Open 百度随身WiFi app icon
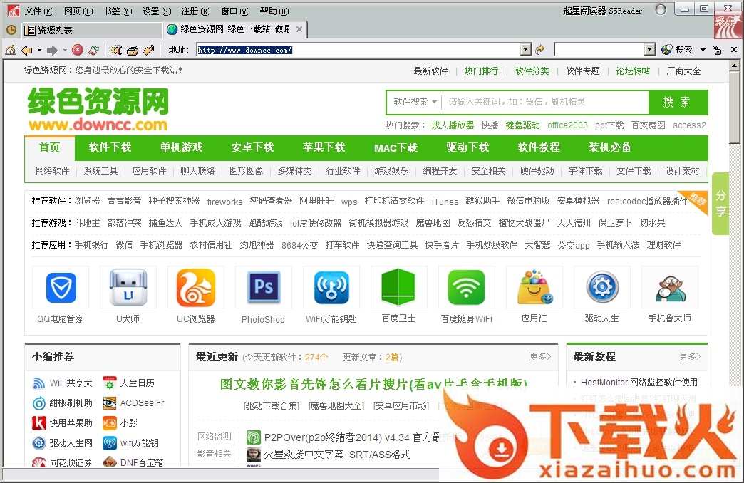Viewport: 744px width, 483px height. 467,287
